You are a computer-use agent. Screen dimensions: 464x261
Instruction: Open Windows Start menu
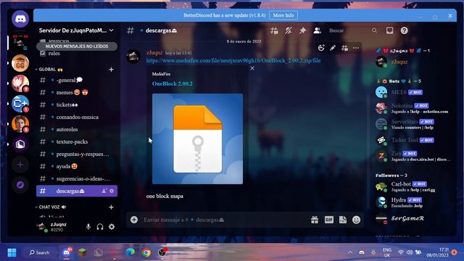[x=12, y=253]
